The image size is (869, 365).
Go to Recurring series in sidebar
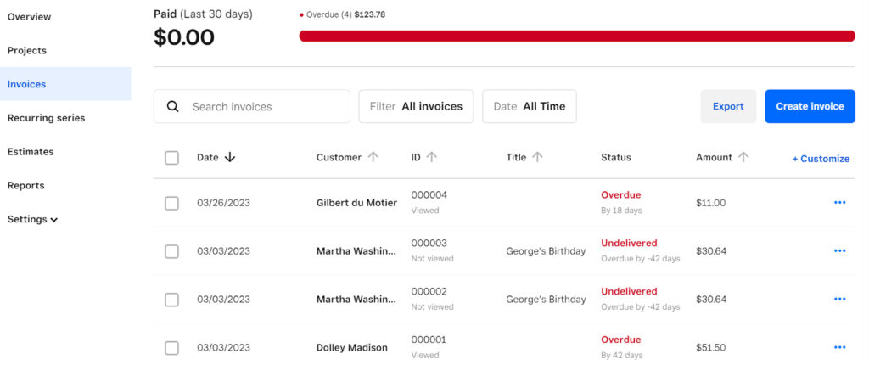tap(46, 118)
